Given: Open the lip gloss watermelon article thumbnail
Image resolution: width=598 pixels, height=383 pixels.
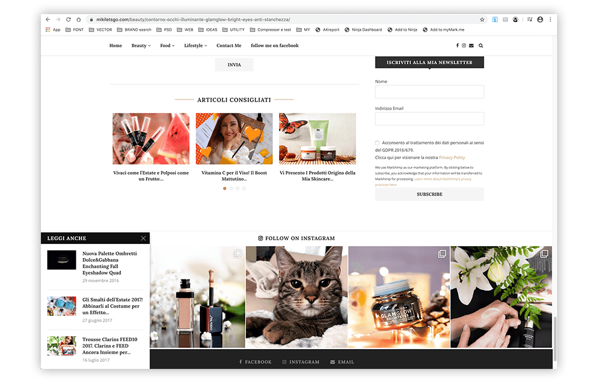Looking at the screenshot, I should click(x=151, y=139).
